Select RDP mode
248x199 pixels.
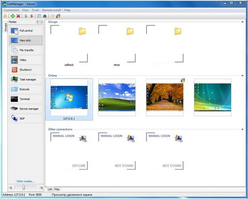[x=26, y=119]
